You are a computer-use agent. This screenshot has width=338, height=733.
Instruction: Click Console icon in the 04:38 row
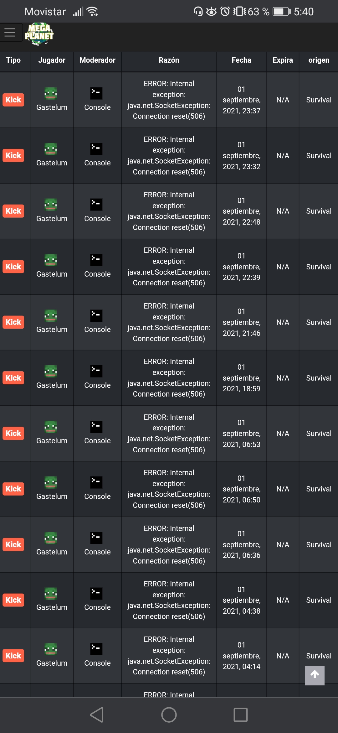pos(96,593)
